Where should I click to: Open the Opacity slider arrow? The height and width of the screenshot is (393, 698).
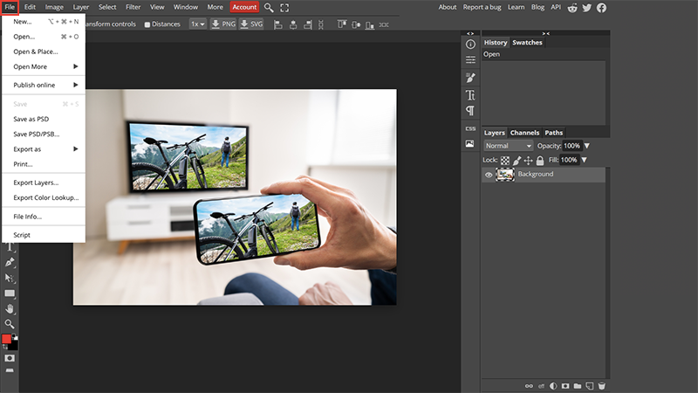pos(586,146)
